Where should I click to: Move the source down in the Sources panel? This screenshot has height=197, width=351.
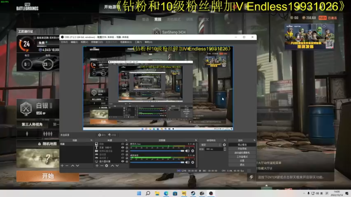(x=117, y=166)
